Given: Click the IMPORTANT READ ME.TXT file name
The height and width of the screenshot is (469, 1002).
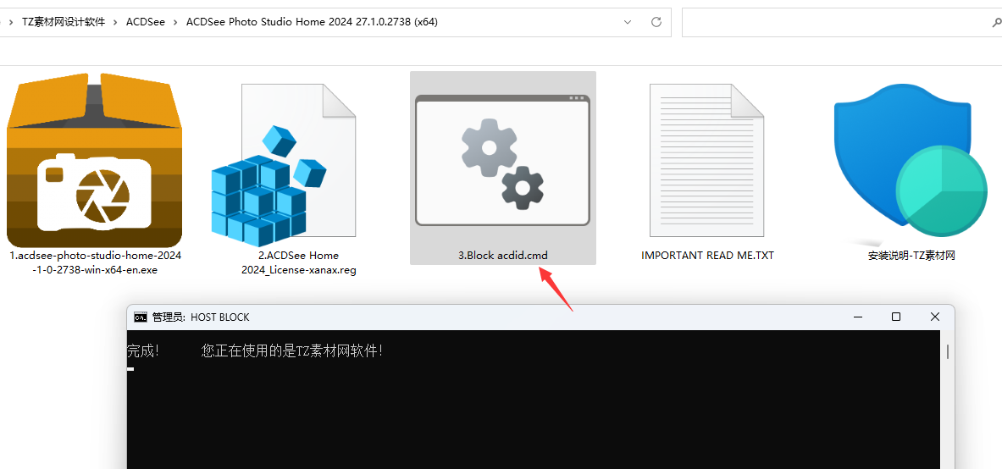Looking at the screenshot, I should 707,255.
